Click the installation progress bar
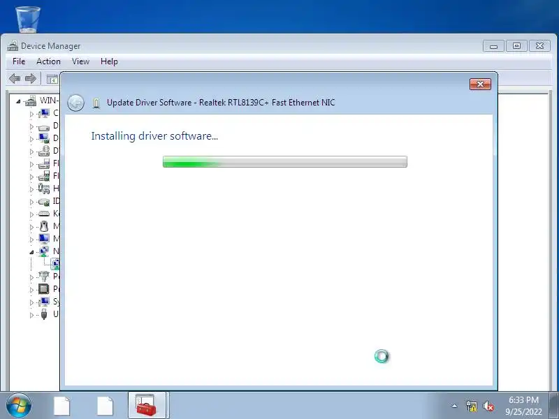The height and width of the screenshot is (419, 559). click(x=285, y=162)
